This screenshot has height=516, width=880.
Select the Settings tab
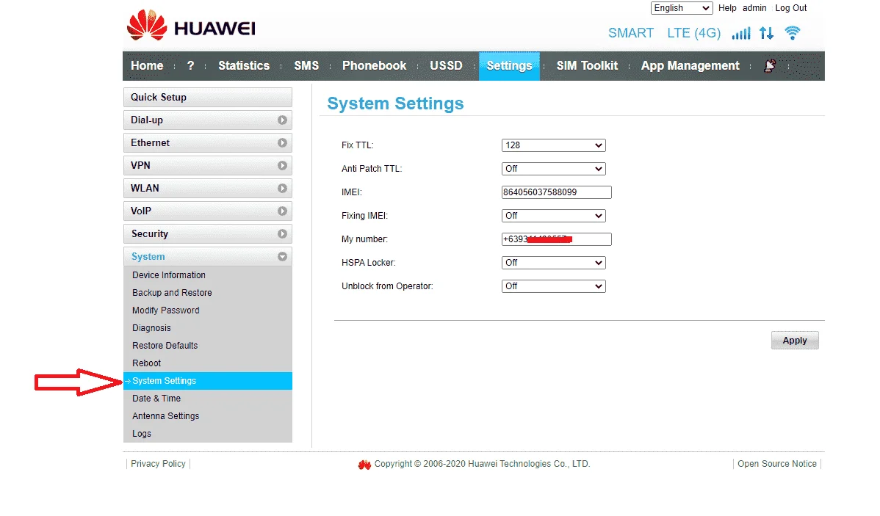tap(509, 66)
